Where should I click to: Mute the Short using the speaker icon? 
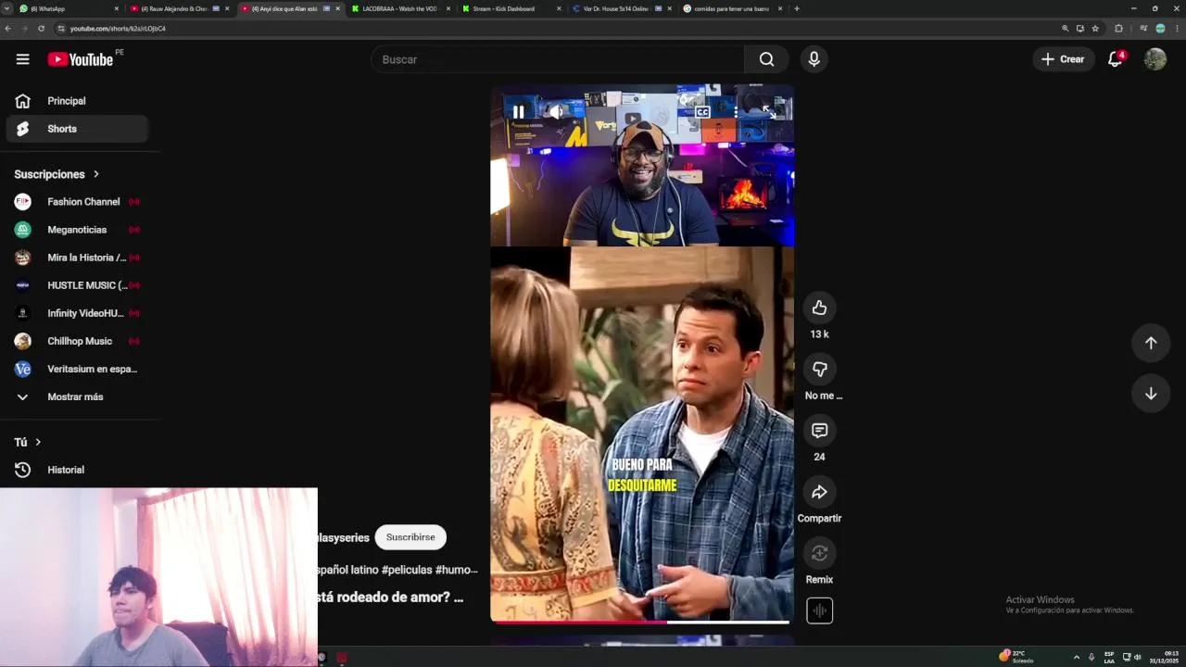[x=556, y=112]
